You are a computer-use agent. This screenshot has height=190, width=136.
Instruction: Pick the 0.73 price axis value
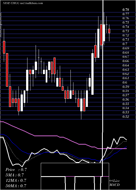point(126,31)
